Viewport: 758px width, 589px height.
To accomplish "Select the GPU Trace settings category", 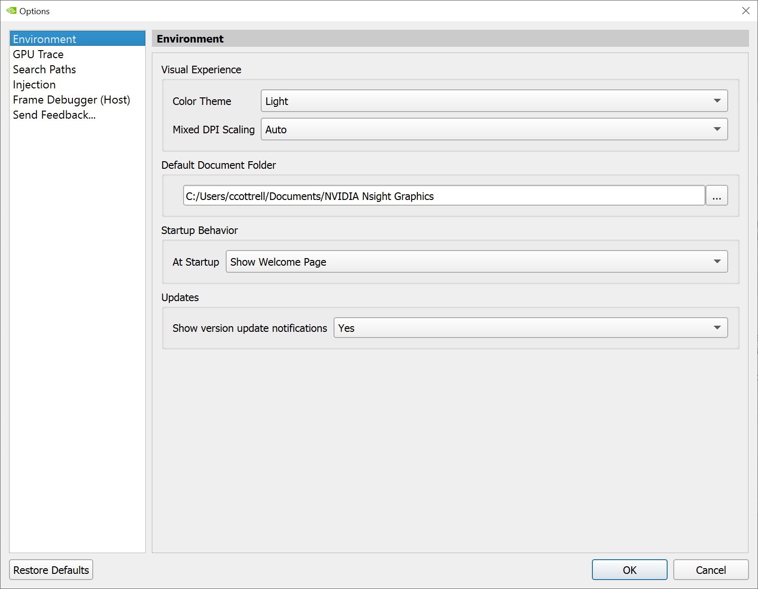I will click(x=38, y=54).
